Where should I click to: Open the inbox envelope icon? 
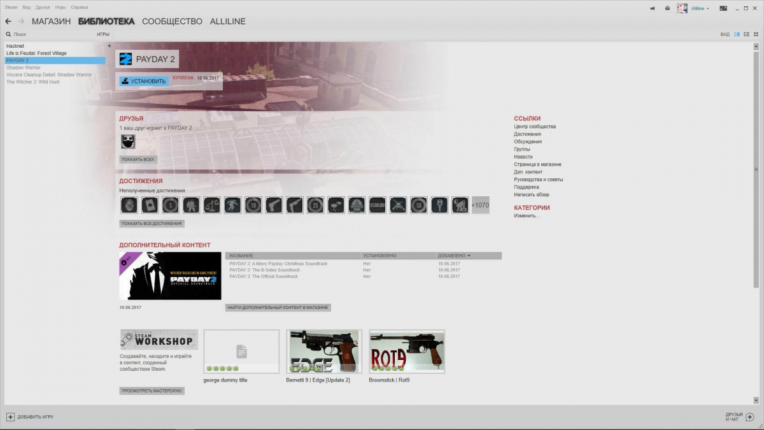[667, 8]
